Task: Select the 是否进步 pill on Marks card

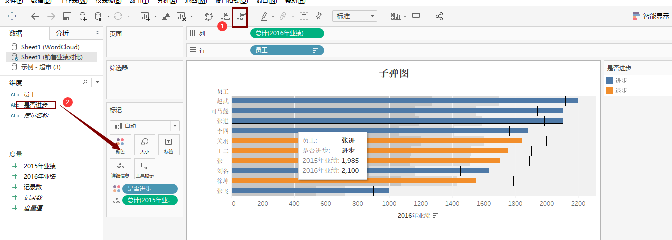Action: [150, 189]
